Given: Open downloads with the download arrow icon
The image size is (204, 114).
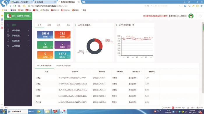Looking at the screenshot, I should pos(202,6).
